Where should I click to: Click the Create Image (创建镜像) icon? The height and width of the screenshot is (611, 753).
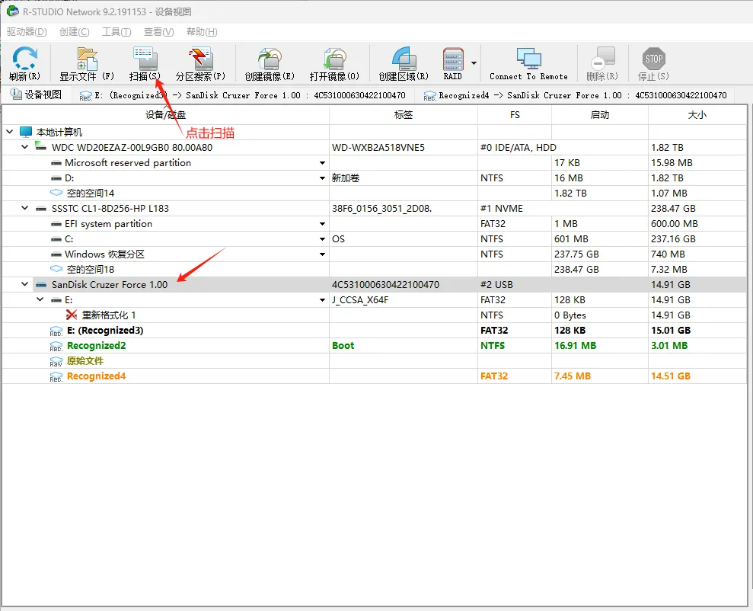(270, 59)
